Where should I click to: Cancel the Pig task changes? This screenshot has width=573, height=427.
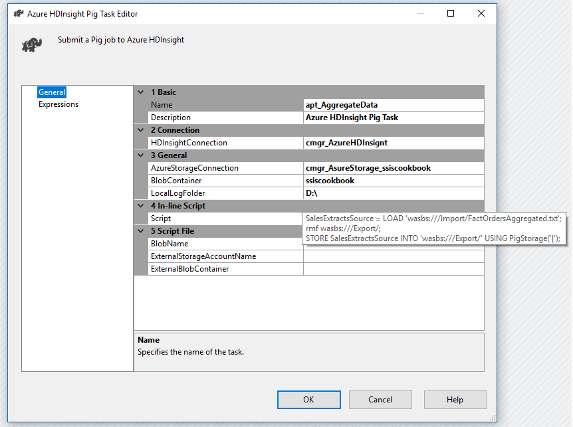click(x=380, y=400)
